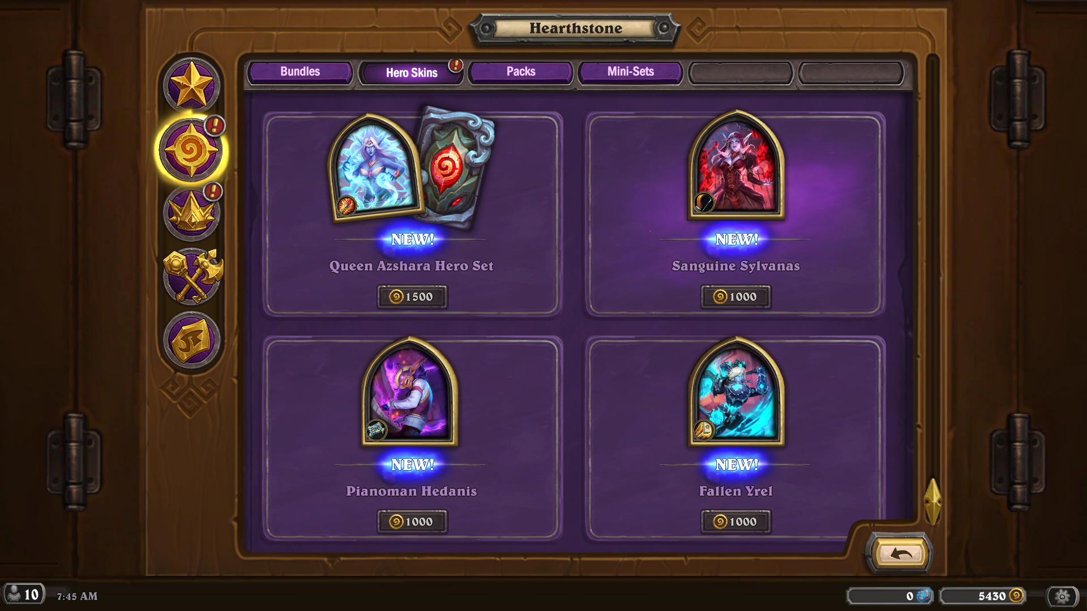Open the crossed hammer and axe category
The image size is (1087, 611).
coord(192,276)
